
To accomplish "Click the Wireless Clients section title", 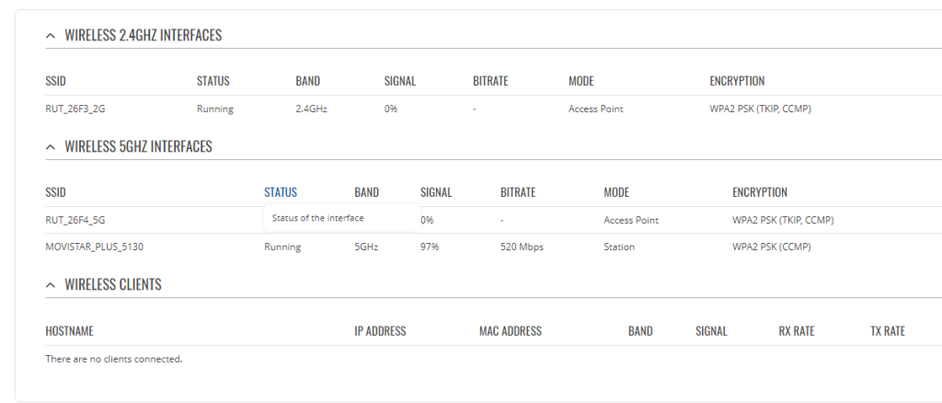I will 113,284.
